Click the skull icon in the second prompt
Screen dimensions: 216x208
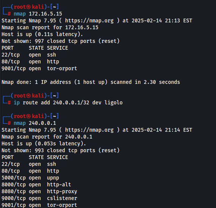pyautogui.click(x=28, y=96)
